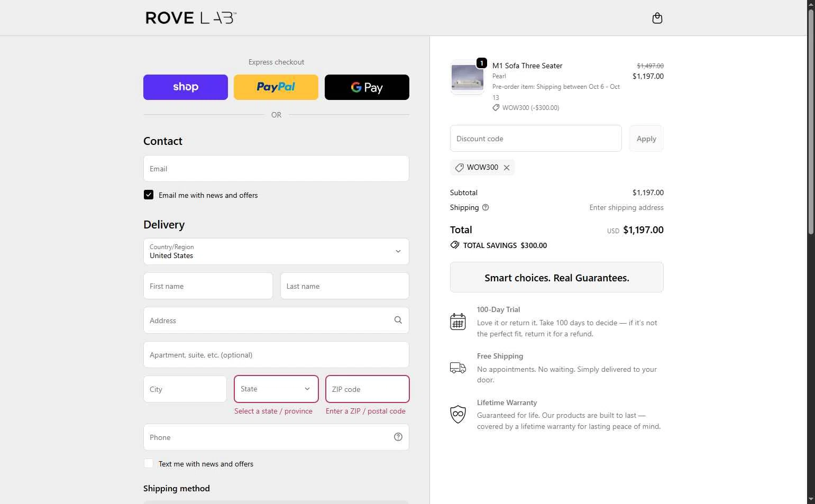
Task: Click the Enter a ZIP / postal code error
Action: [x=365, y=411]
